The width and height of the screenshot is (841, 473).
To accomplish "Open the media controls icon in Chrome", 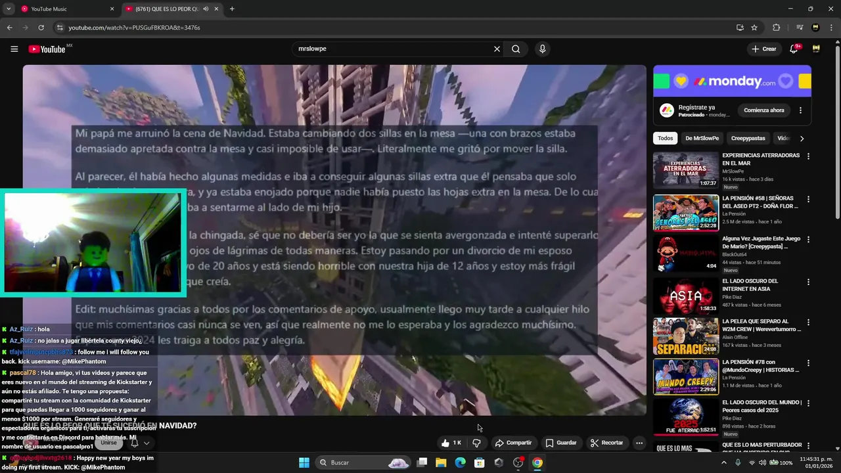I will point(800,28).
